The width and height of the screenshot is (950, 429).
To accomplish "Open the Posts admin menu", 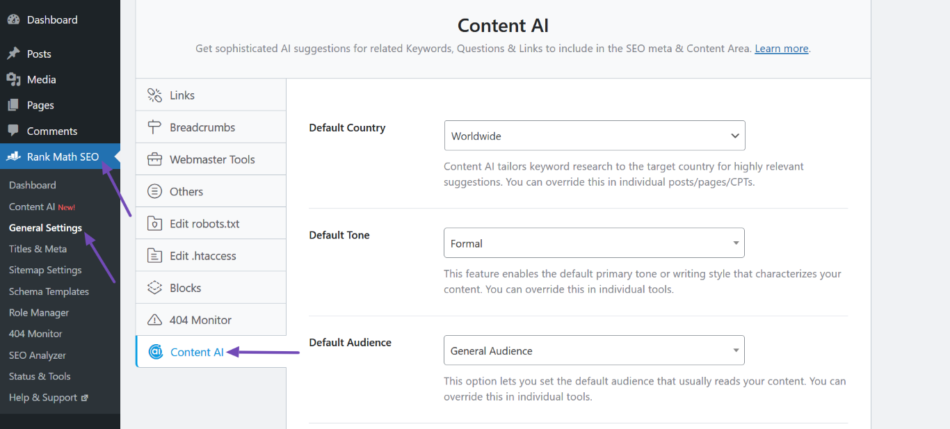I will [x=60, y=54].
